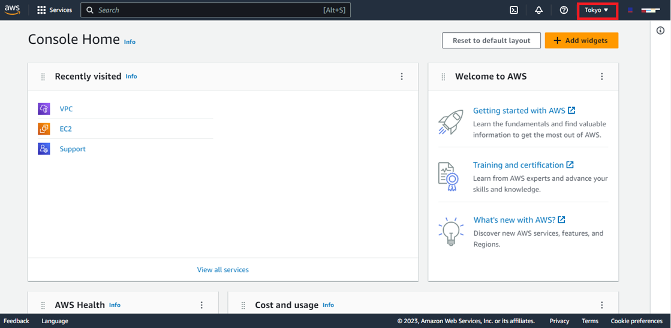Open Getting started with AWS link
The image size is (671, 328).
(524, 111)
